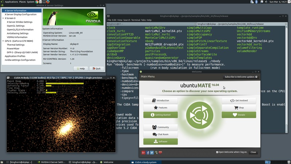Screen dimensions: 291x164
Task: Click Subscribe to Welcome updates
Action: (x=241, y=77)
